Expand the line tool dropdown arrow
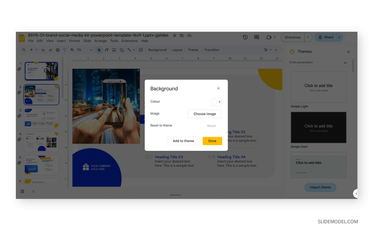 pyautogui.click(x=134, y=50)
